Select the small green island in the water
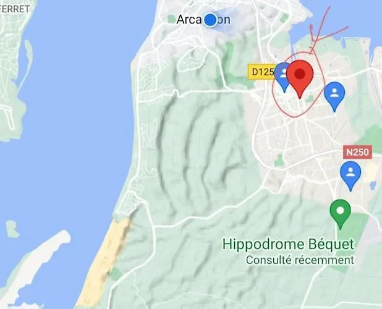 (12, 229)
